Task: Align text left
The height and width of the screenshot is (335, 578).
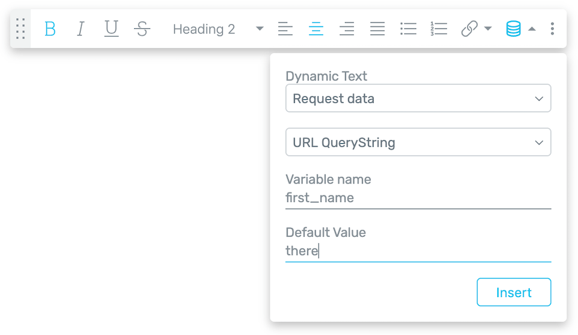Action: 285,29
